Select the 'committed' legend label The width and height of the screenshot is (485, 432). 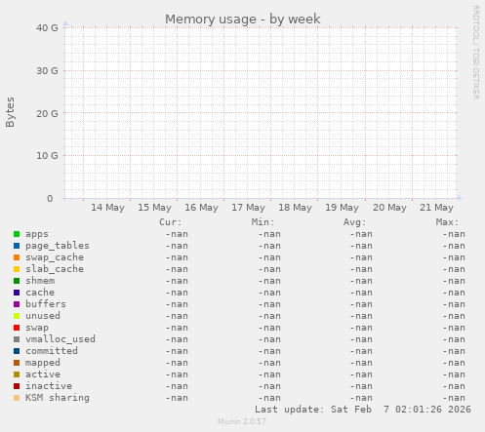[x=52, y=351]
